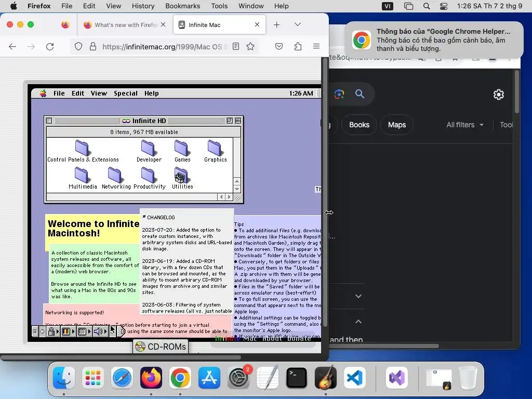The height and width of the screenshot is (399, 532).
Task: Select the Maps filter chip in Chrome
Action: [397, 125]
